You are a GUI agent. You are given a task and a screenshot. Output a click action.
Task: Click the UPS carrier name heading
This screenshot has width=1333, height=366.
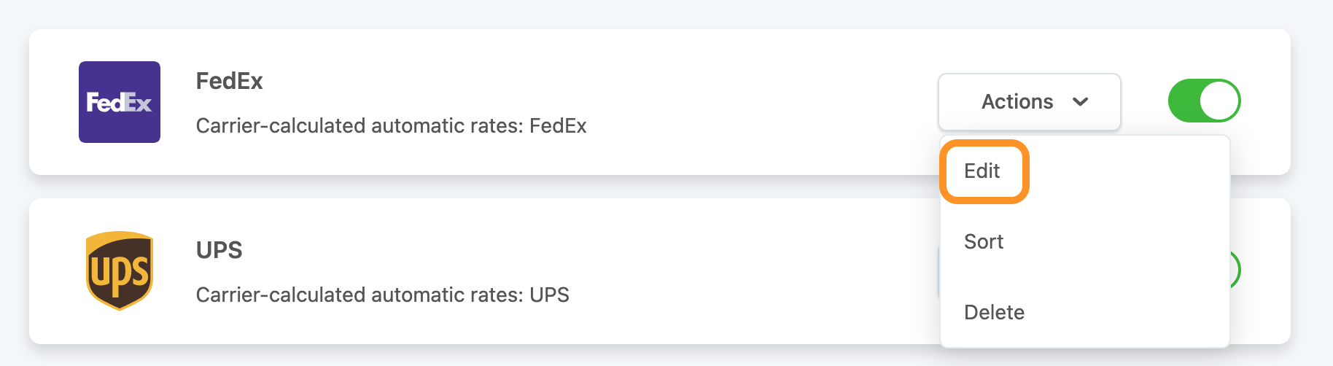point(219,250)
